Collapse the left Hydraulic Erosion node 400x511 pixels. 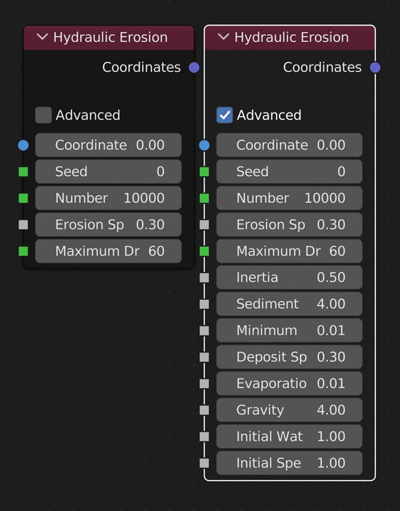point(42,38)
